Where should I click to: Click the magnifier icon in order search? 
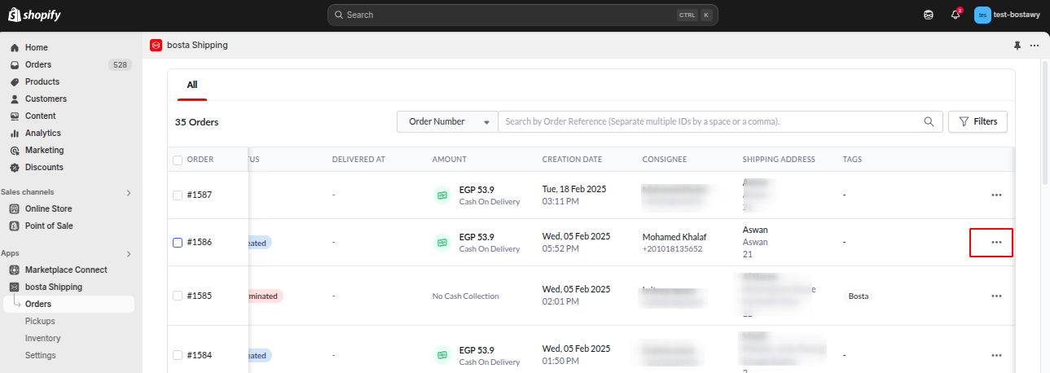tap(929, 121)
